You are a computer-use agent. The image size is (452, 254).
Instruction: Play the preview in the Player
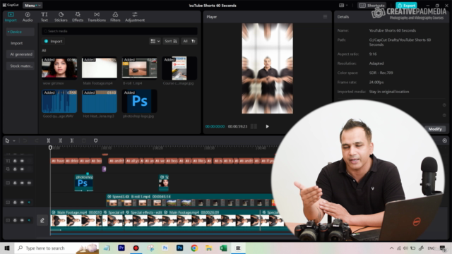point(267,126)
